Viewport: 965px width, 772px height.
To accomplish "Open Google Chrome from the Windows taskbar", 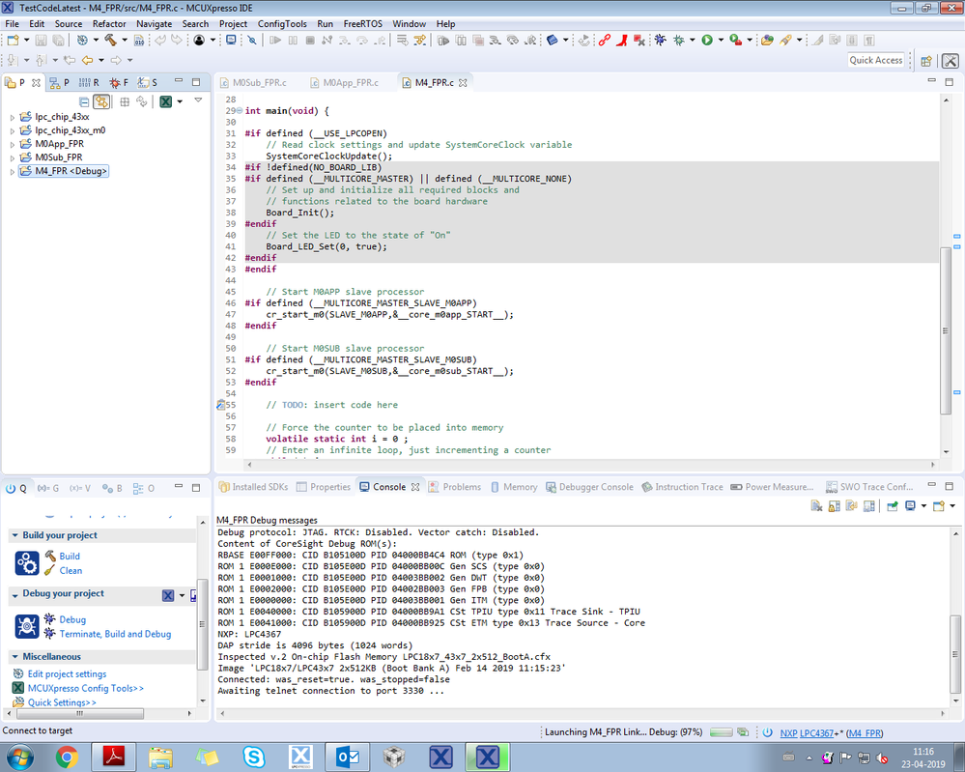I will click(68, 755).
